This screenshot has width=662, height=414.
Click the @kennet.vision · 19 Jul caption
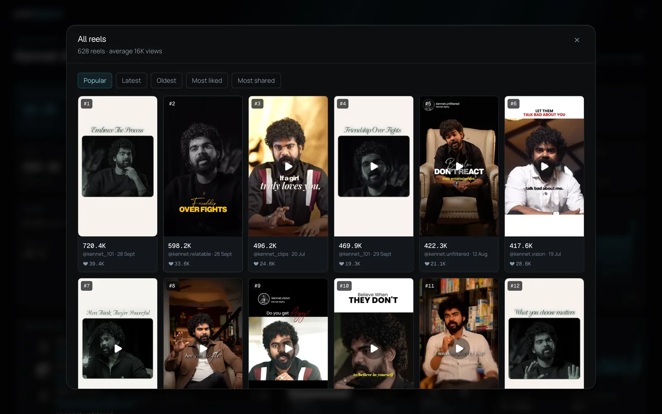click(x=535, y=254)
